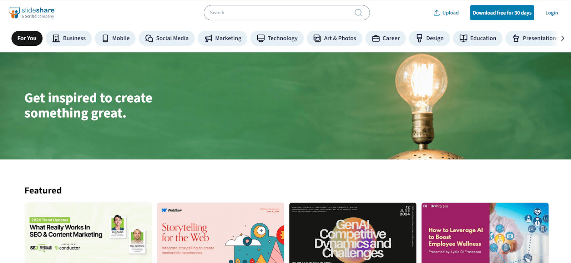Open the Login link
The image size is (571, 263).
point(551,13)
